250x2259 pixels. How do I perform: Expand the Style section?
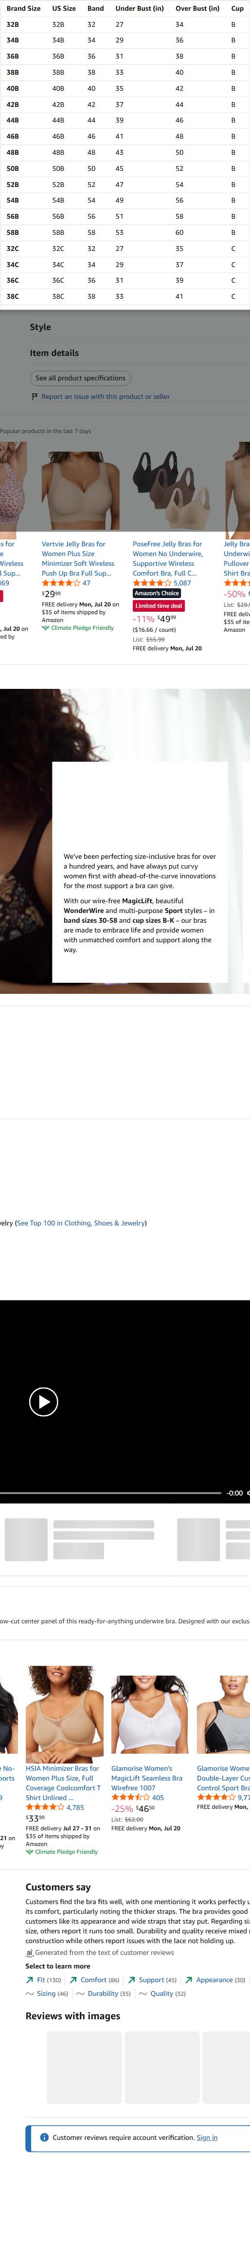[40, 327]
